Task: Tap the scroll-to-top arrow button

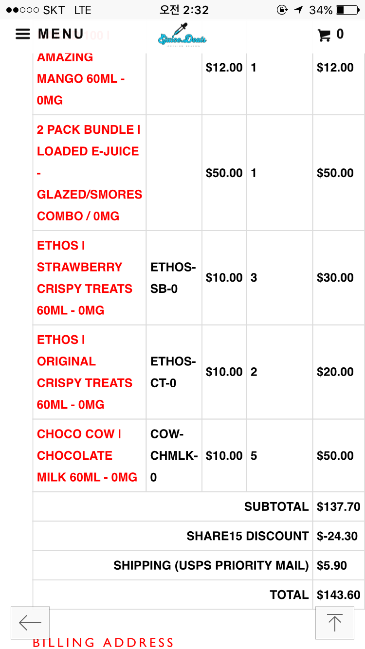Action: coord(334,623)
